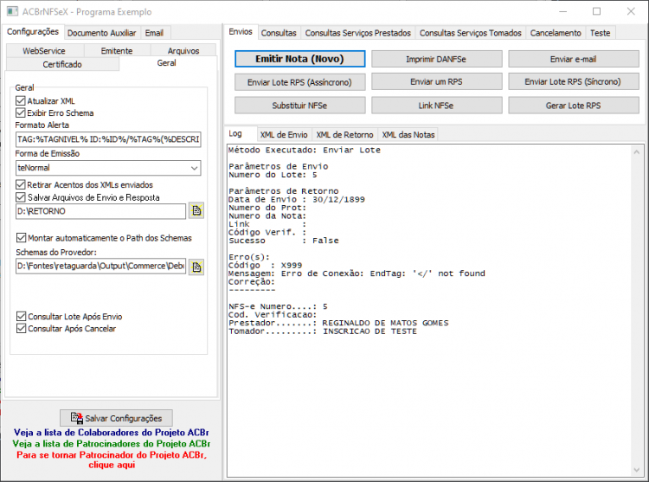Click Salvar Configurações button

pyautogui.click(x=116, y=418)
